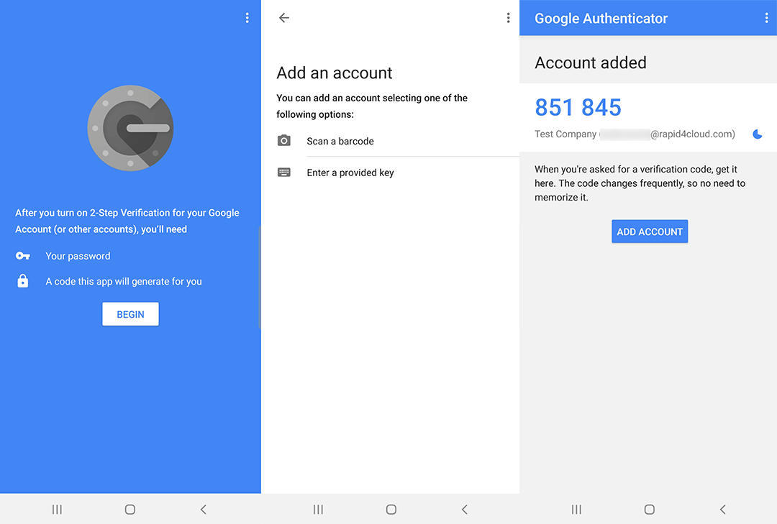Tap the home button under welcome screen
This screenshot has width=777, height=524.
(x=129, y=509)
